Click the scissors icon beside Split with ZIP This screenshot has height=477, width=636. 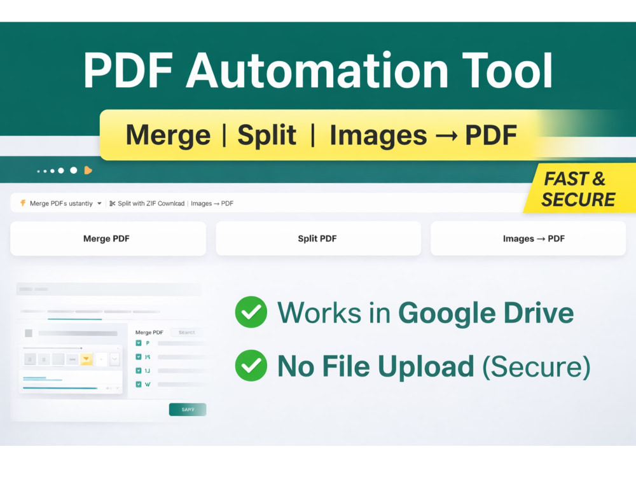coord(113,204)
